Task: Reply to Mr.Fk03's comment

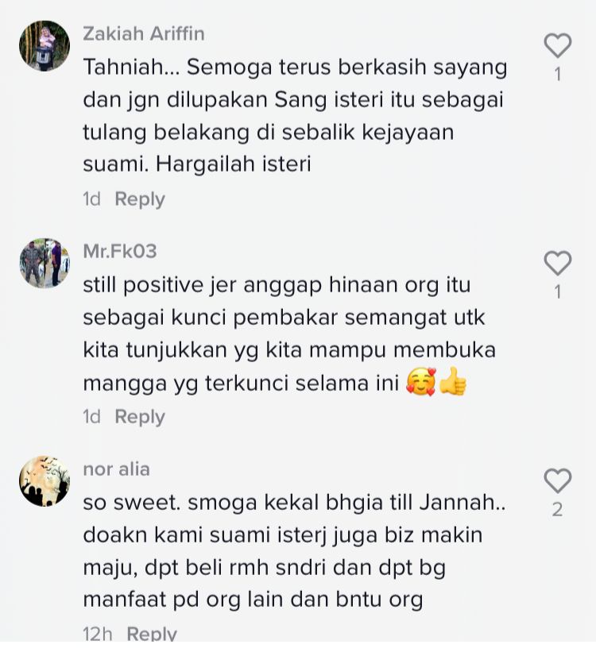Action: coord(140,417)
